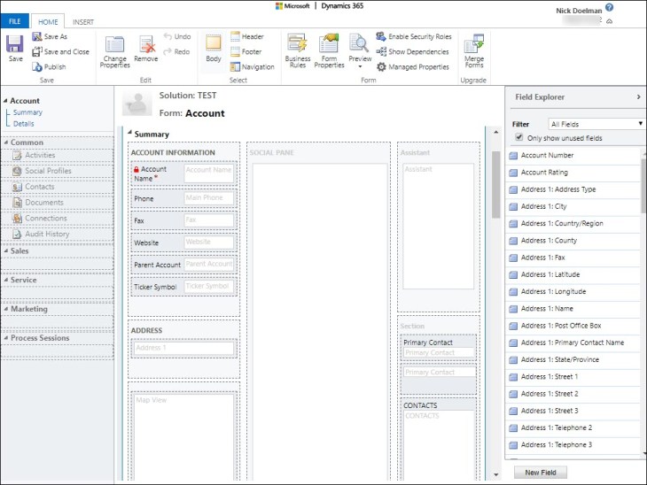647x485 pixels.
Task: Collapse the Field Explorer panel chevron
Action: [x=638, y=96]
